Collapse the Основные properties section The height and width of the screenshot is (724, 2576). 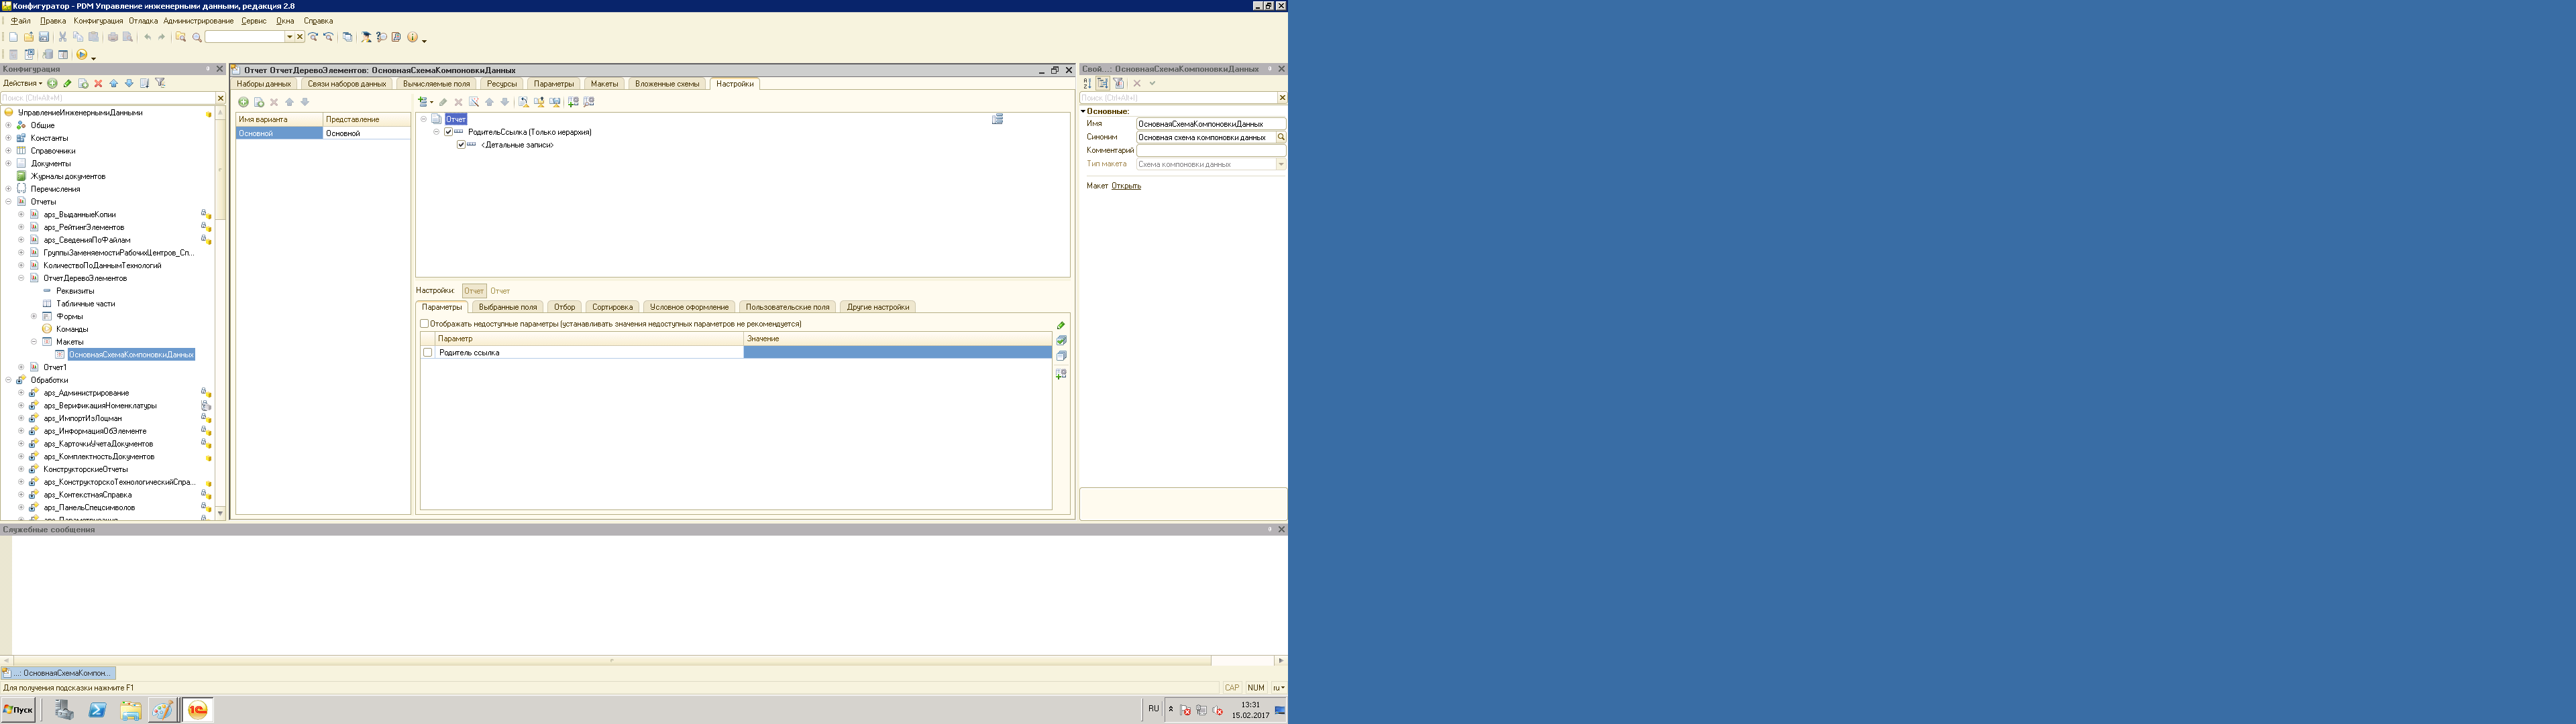click(1083, 111)
